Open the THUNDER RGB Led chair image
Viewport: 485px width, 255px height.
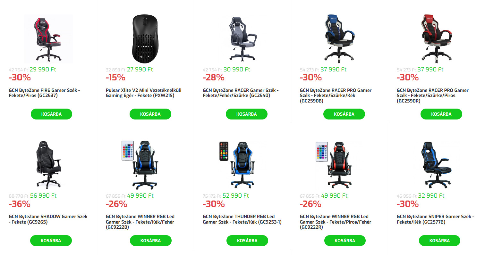click(x=242, y=165)
